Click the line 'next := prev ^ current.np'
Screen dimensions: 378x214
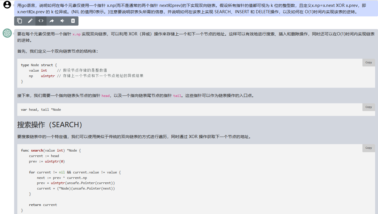[x=62, y=178]
